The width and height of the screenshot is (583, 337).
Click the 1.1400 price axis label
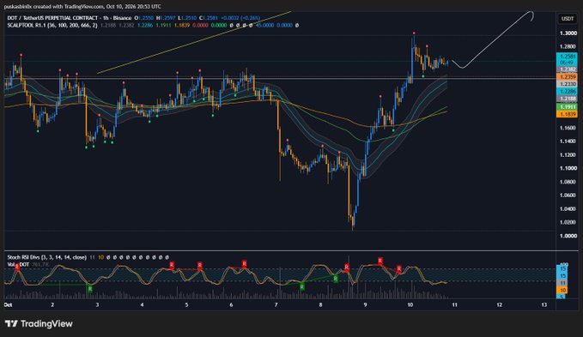pyautogui.click(x=568, y=141)
